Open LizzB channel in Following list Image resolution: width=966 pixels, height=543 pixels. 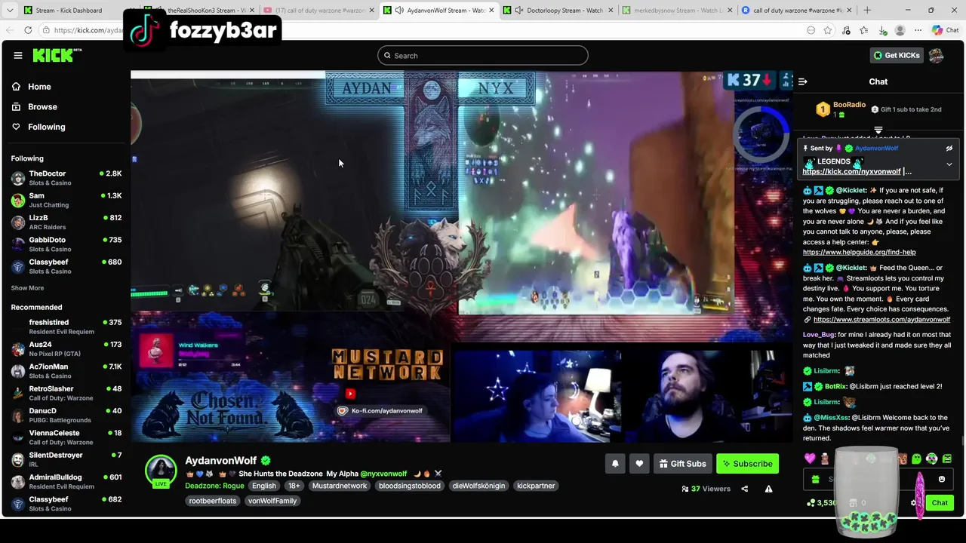pyautogui.click(x=66, y=222)
